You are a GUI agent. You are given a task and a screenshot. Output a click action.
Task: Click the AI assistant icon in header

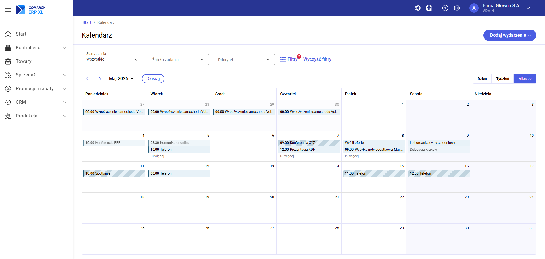[x=418, y=8]
